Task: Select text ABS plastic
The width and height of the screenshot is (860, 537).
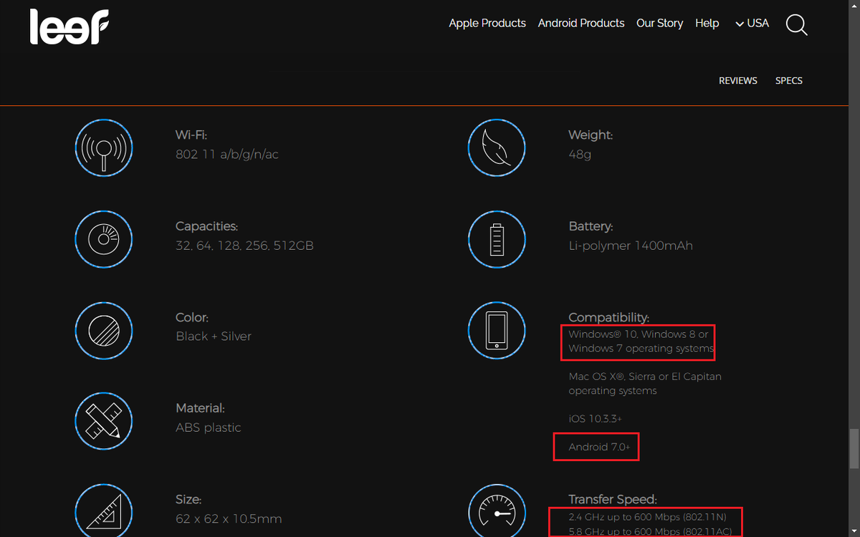Action: pos(209,427)
